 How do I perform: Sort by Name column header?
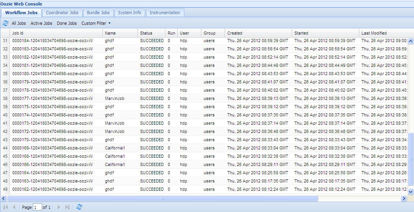point(120,33)
